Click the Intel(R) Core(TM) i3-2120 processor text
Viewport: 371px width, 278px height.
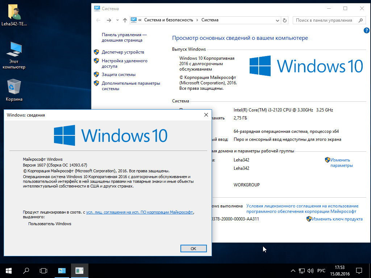(x=283, y=110)
